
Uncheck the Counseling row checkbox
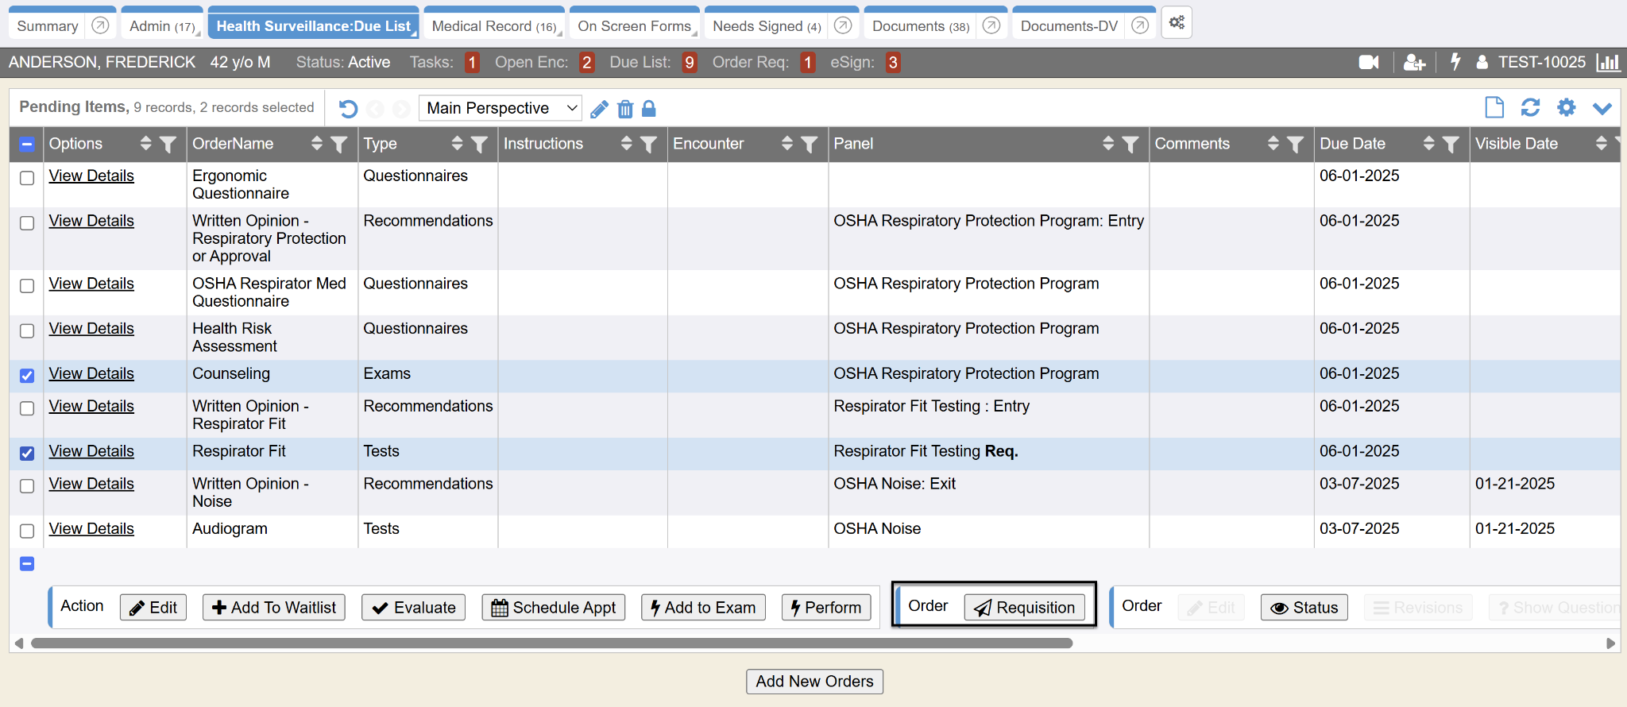tap(27, 375)
